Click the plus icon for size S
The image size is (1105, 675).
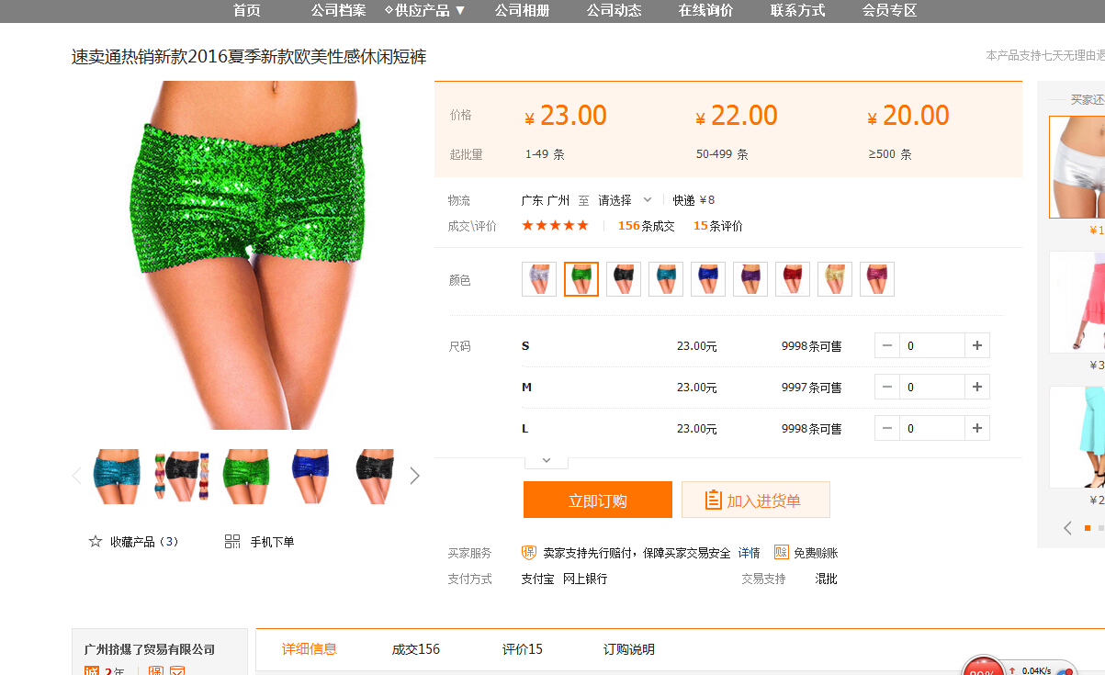click(976, 346)
